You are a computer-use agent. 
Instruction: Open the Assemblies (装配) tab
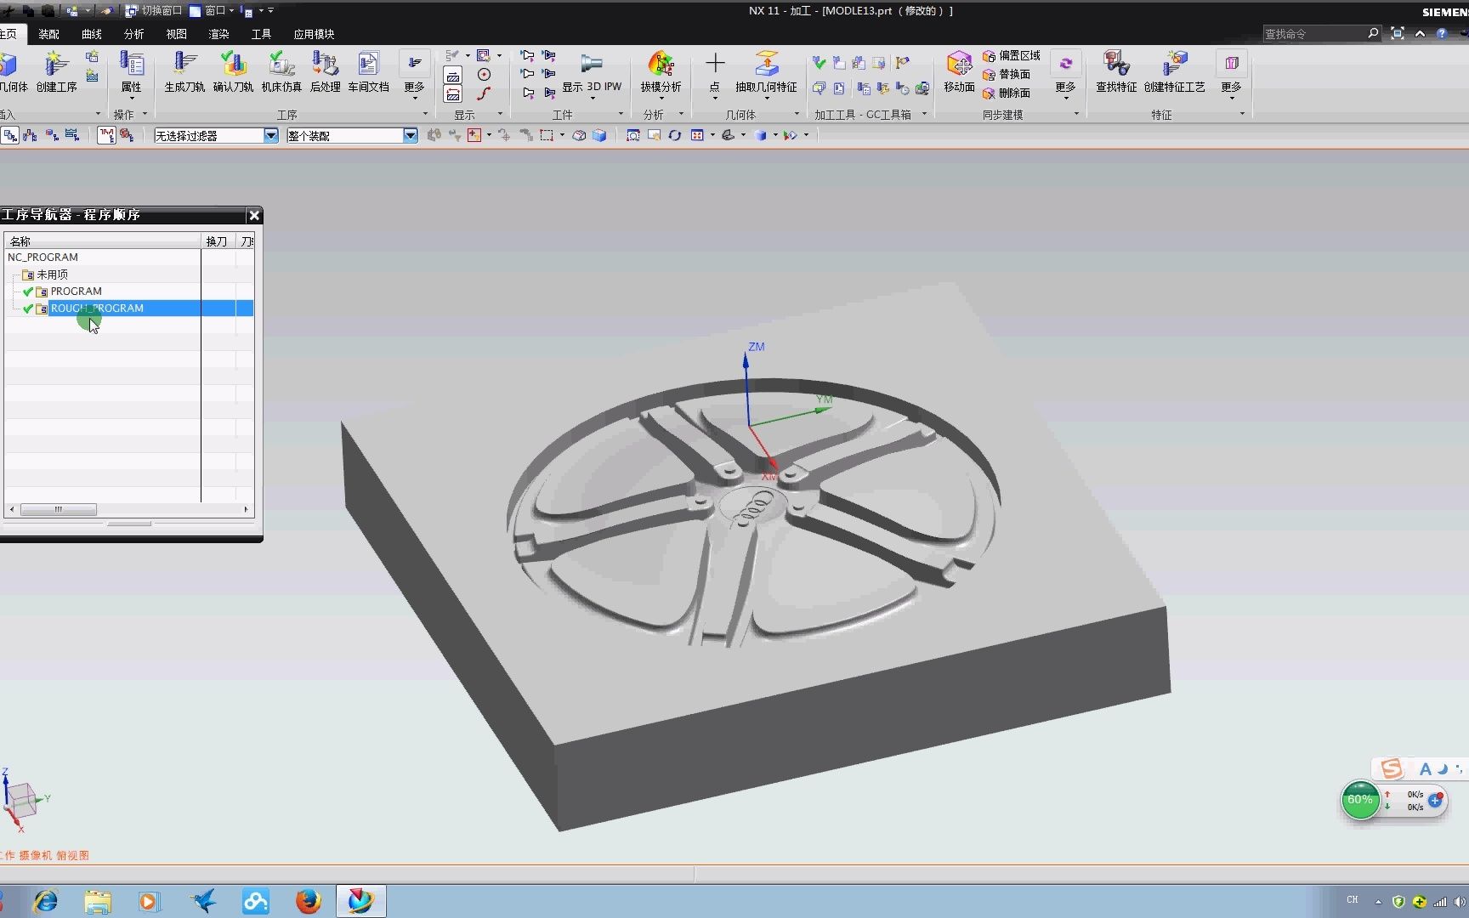48,34
